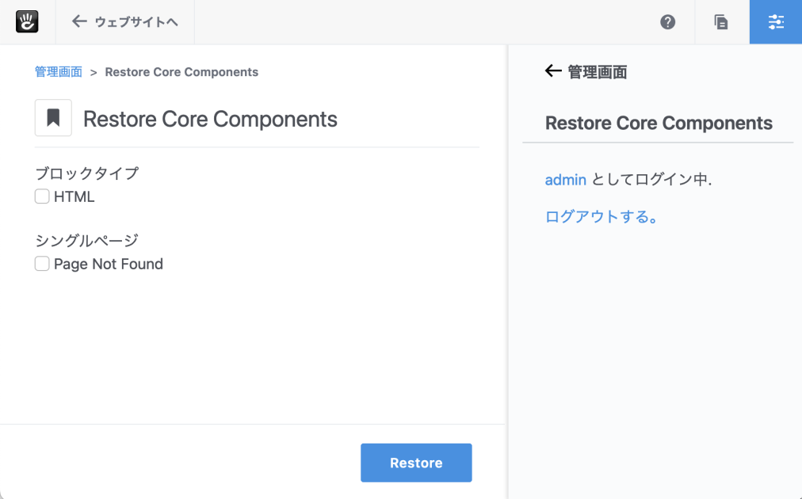
Task: Open the pages icon in top toolbar
Action: click(721, 22)
